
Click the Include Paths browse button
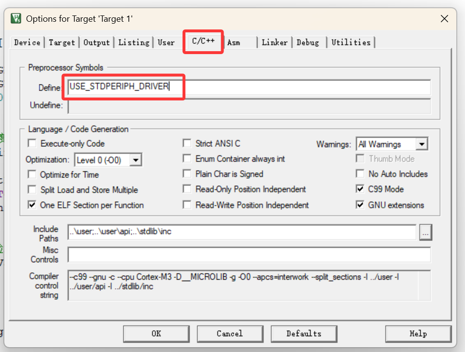point(425,232)
